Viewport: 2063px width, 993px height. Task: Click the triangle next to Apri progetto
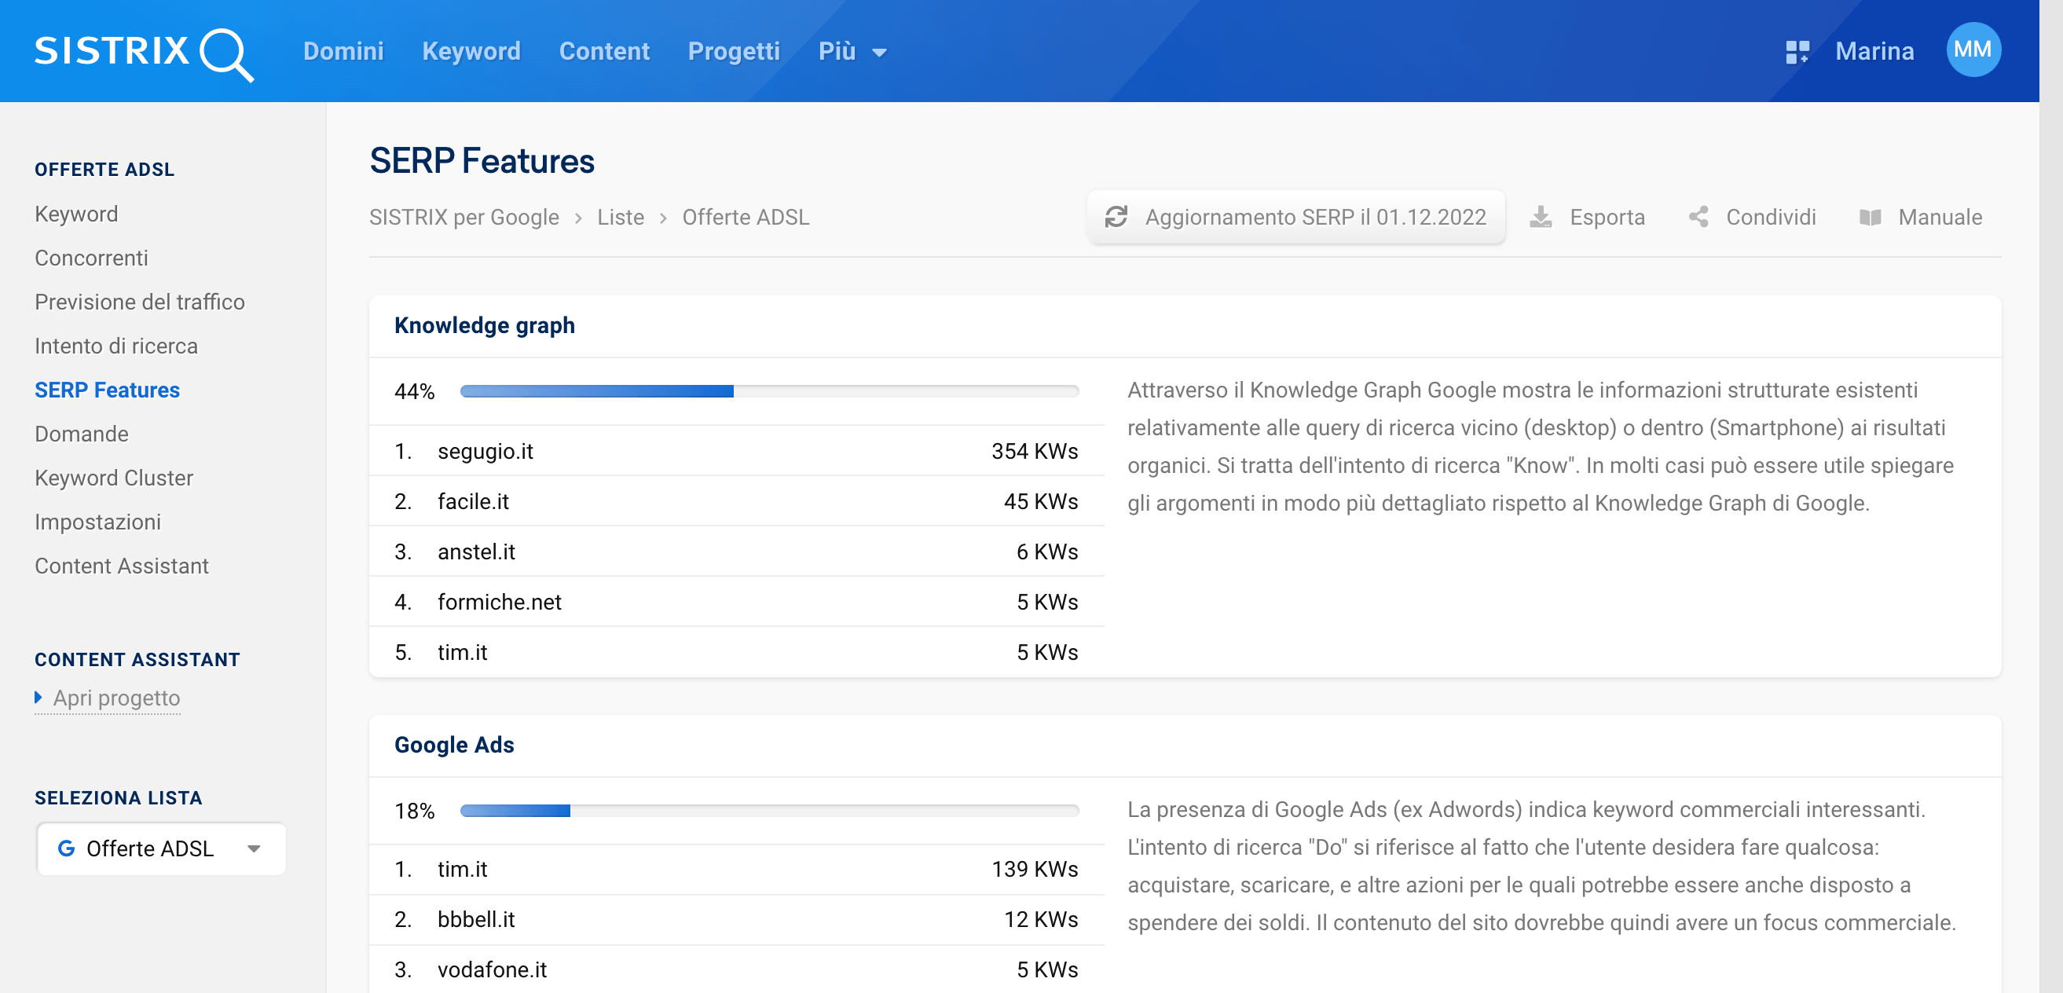(38, 698)
